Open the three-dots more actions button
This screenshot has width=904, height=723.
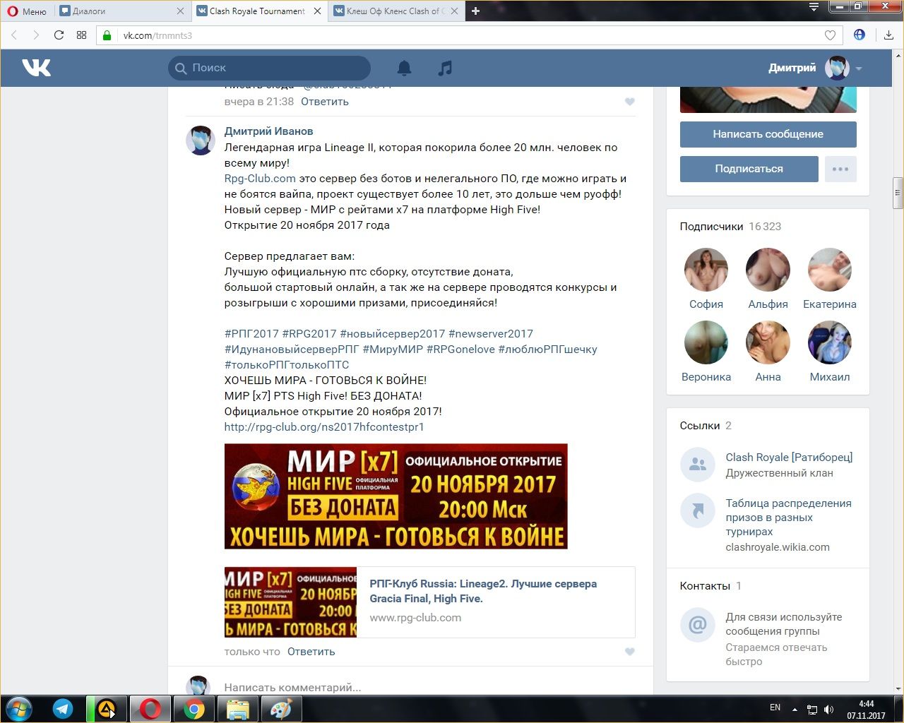click(840, 169)
